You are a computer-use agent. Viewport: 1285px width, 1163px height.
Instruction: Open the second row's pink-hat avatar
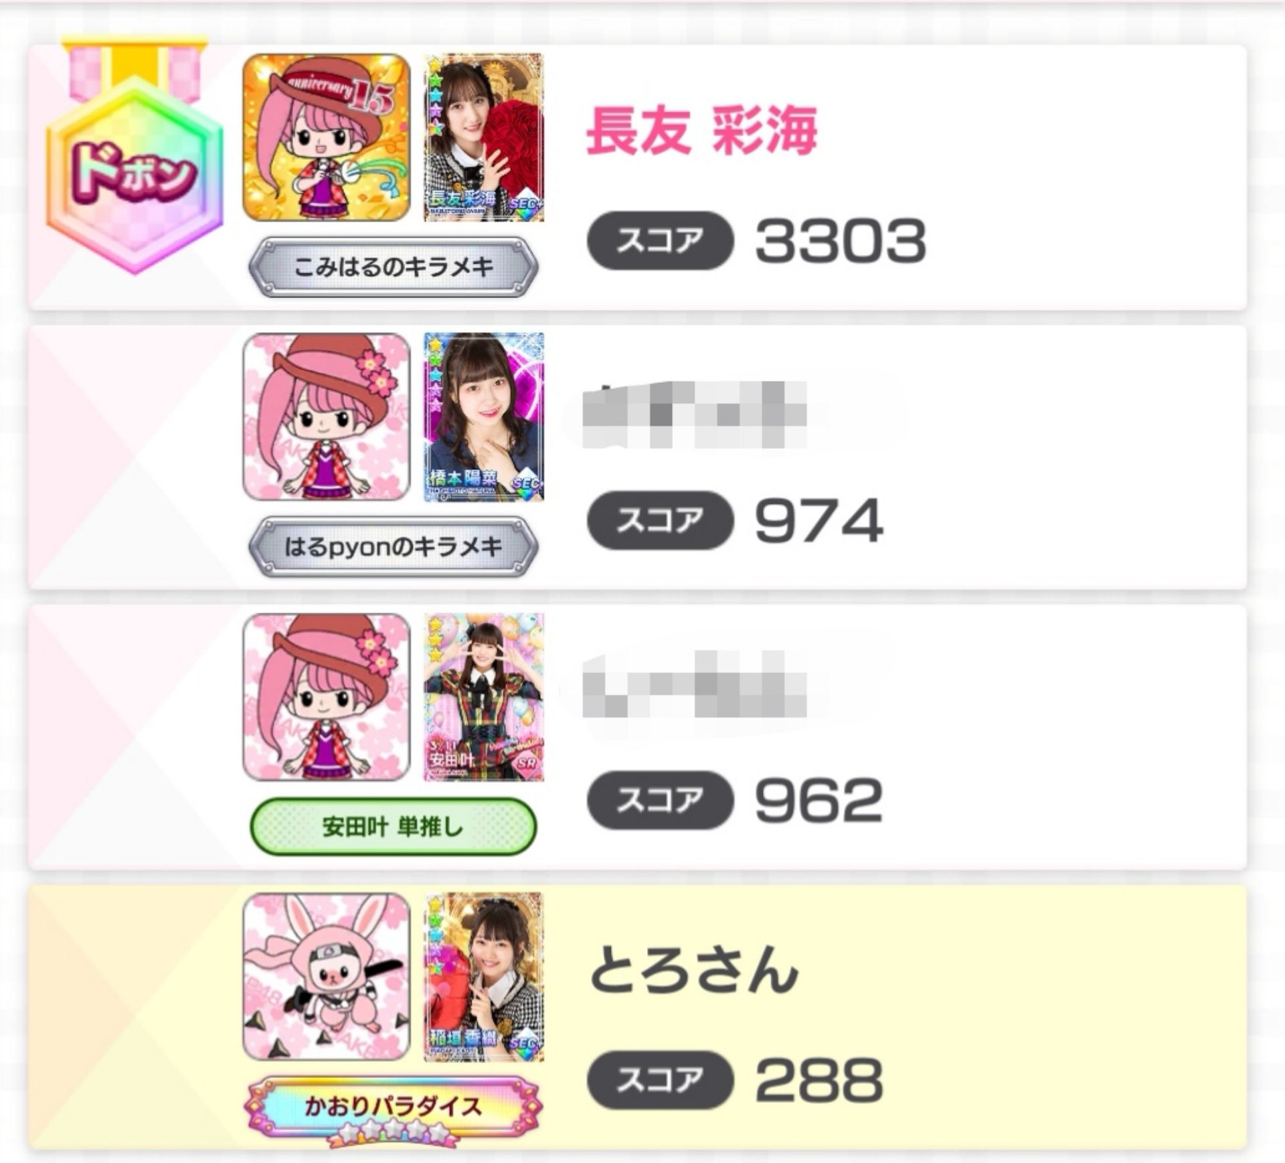click(x=326, y=416)
